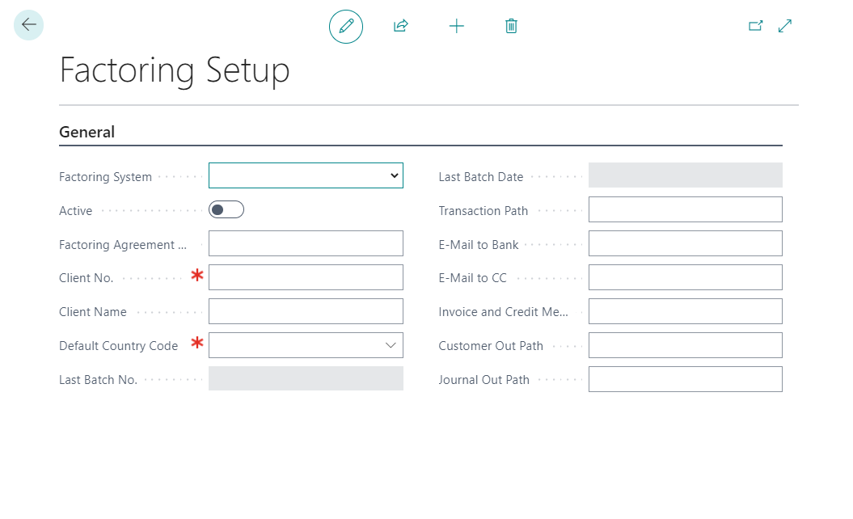Select the Transaction Path field
The image size is (853, 519).
[x=685, y=209]
